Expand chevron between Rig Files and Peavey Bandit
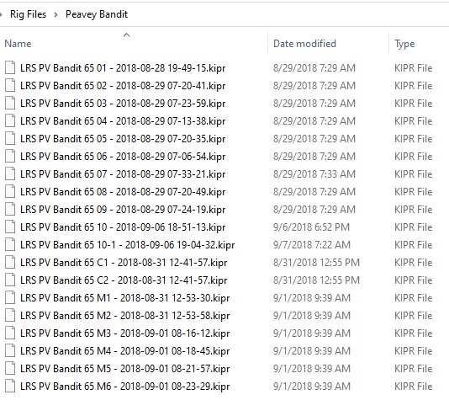This screenshot has width=449, height=400. [55, 14]
